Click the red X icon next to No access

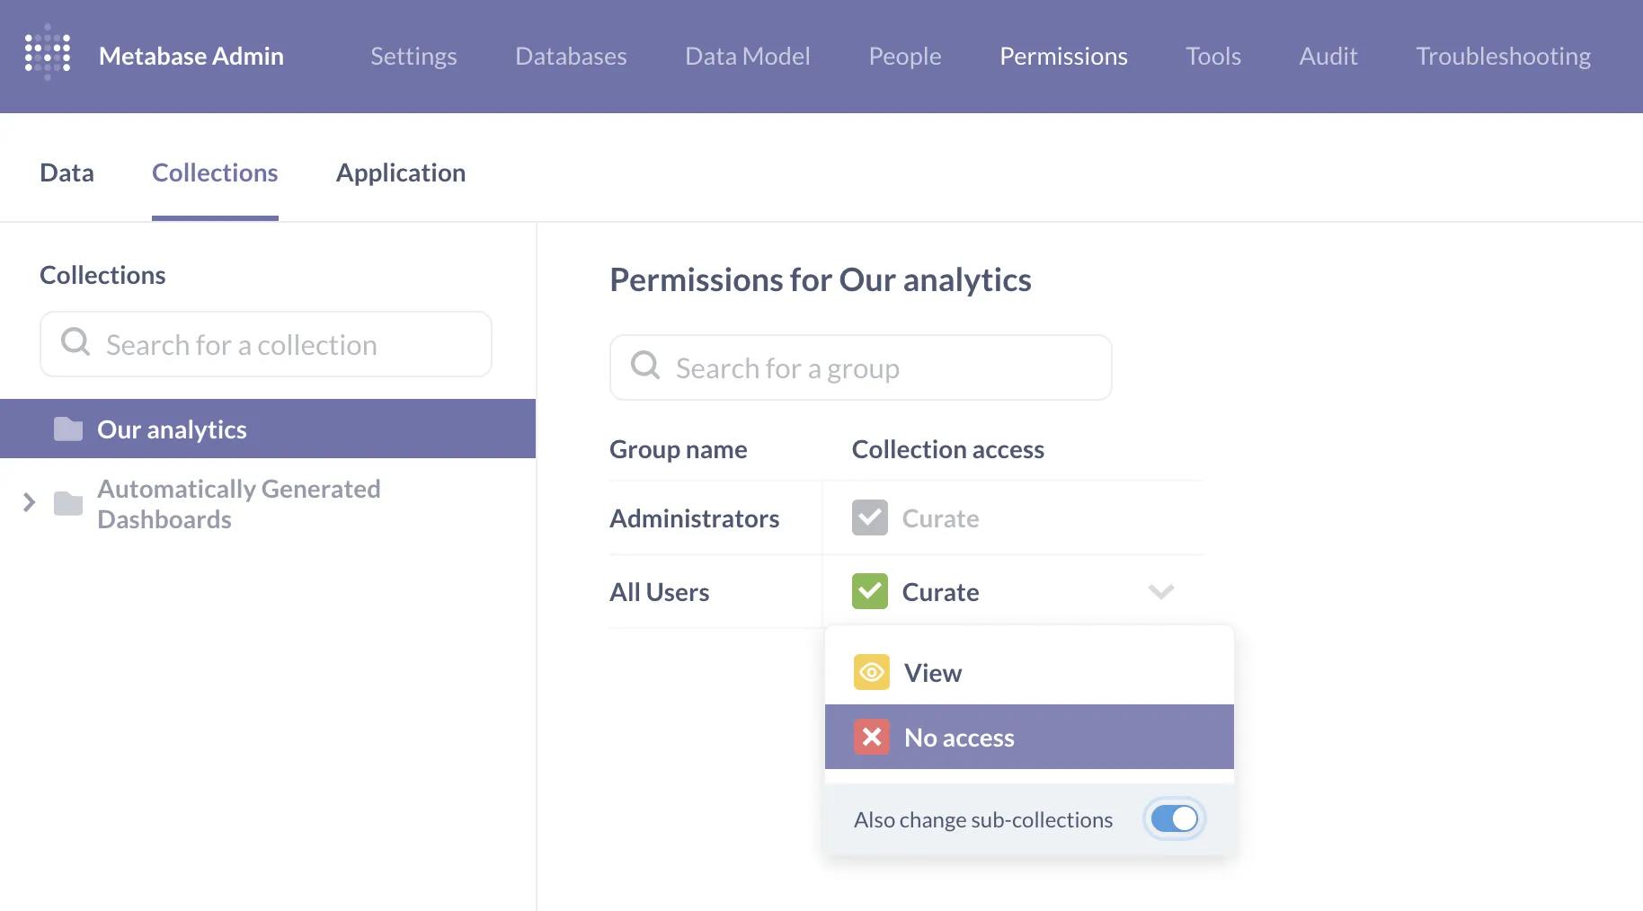tap(870, 737)
